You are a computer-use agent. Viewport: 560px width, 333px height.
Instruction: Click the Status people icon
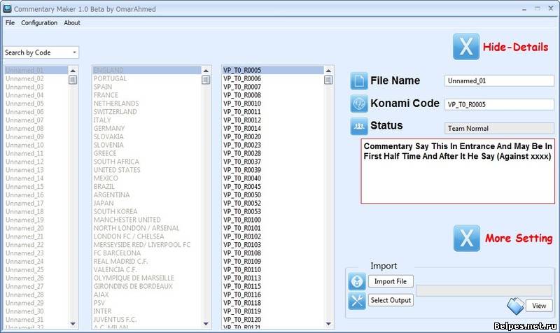(358, 126)
